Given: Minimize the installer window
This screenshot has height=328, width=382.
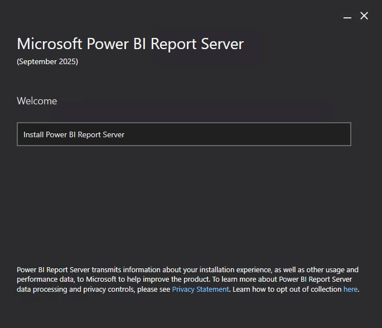Looking at the screenshot, I should pos(347,17).
